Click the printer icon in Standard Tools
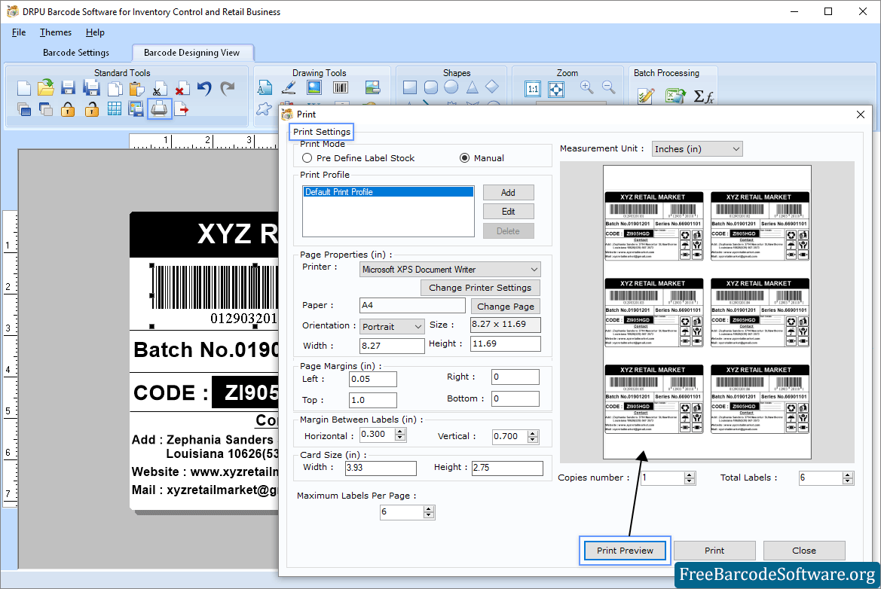This screenshot has height=589, width=881. (x=159, y=109)
